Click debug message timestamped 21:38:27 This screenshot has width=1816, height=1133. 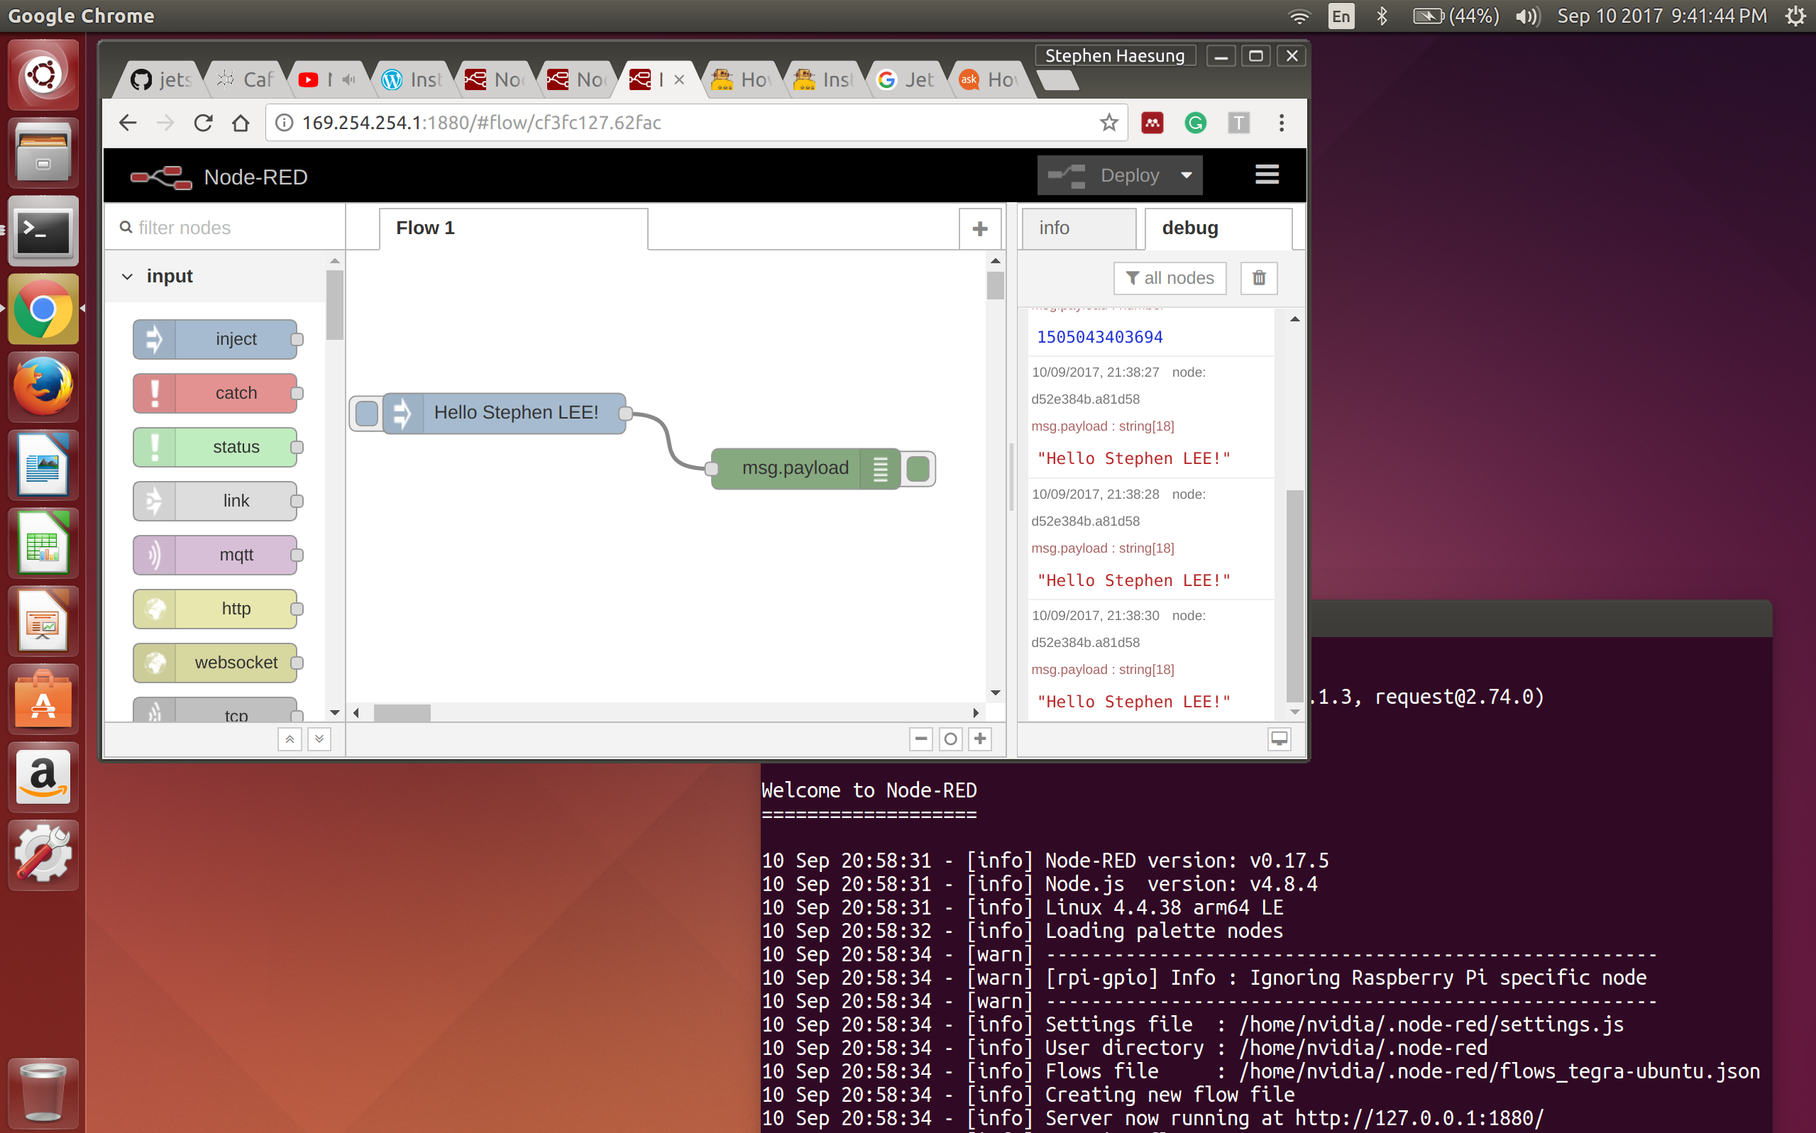pyautogui.click(x=1151, y=416)
